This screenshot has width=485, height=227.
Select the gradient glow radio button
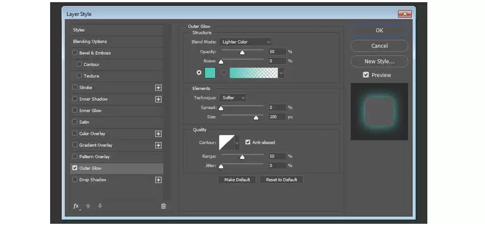click(x=224, y=73)
